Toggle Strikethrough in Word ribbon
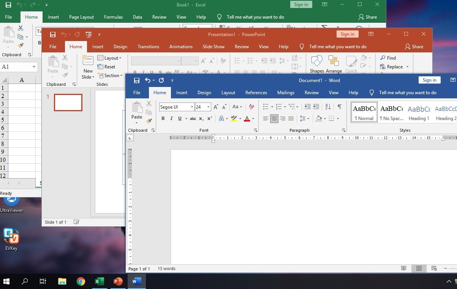Screen dimensions: 457x289 (x=193, y=118)
